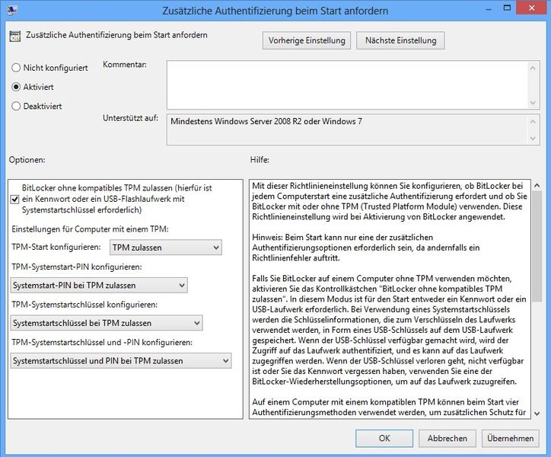Click the Einstellungen für Computer mit einem TPM label
Viewport: 551px width, 457px height.
pyautogui.click(x=90, y=229)
